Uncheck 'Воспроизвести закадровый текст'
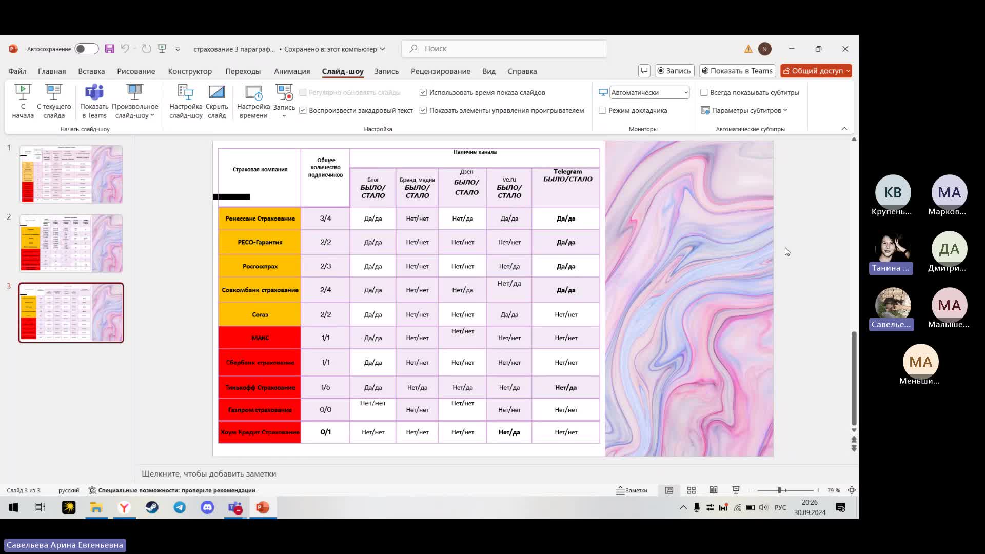The width and height of the screenshot is (985, 554). coord(303,110)
